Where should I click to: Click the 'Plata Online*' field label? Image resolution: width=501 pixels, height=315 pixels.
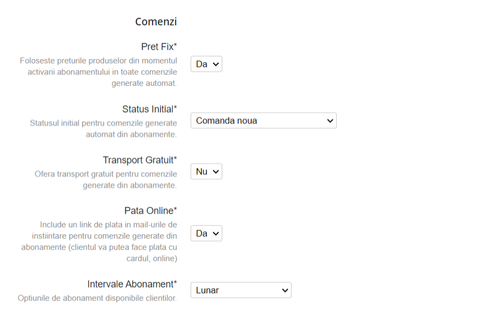(150, 211)
